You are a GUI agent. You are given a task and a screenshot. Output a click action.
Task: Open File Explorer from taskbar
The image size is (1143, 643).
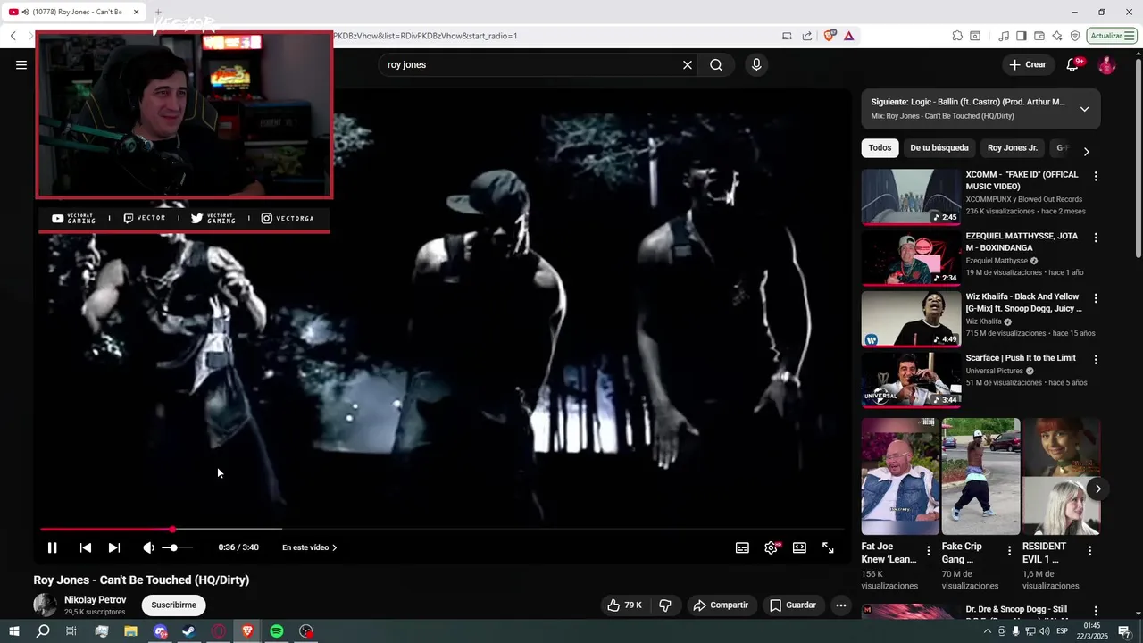coord(130,631)
